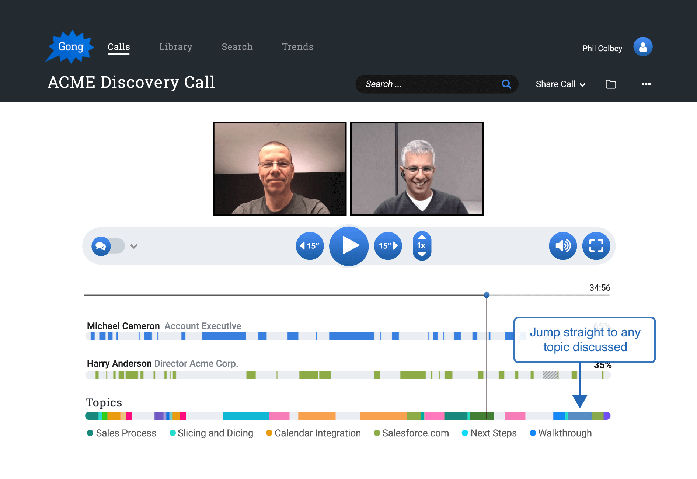Decrease playback speed with down arrow

click(x=422, y=255)
